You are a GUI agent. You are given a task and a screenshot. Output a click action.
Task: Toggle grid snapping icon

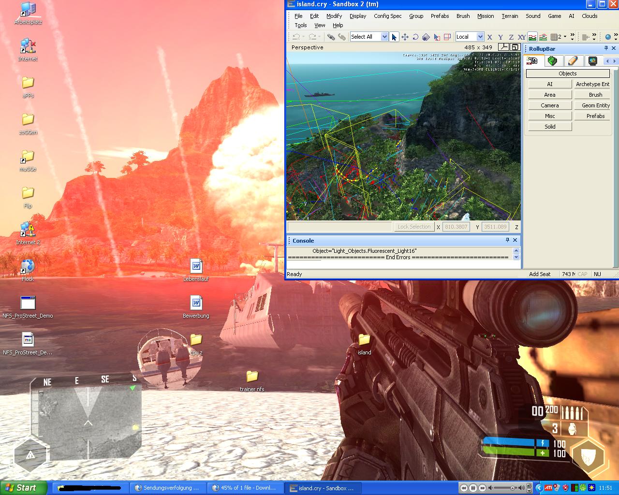(x=555, y=37)
